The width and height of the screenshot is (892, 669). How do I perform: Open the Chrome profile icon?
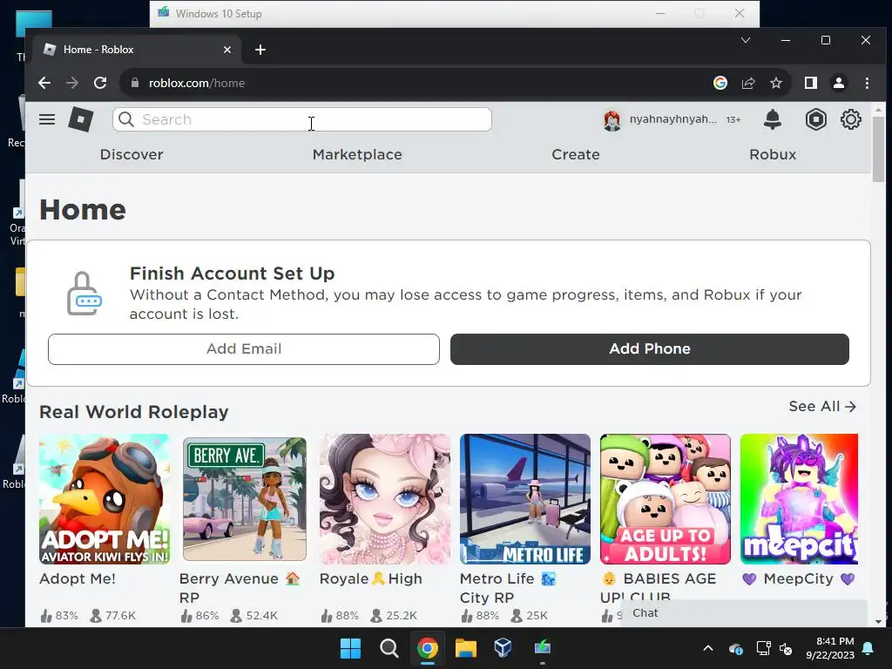[839, 83]
